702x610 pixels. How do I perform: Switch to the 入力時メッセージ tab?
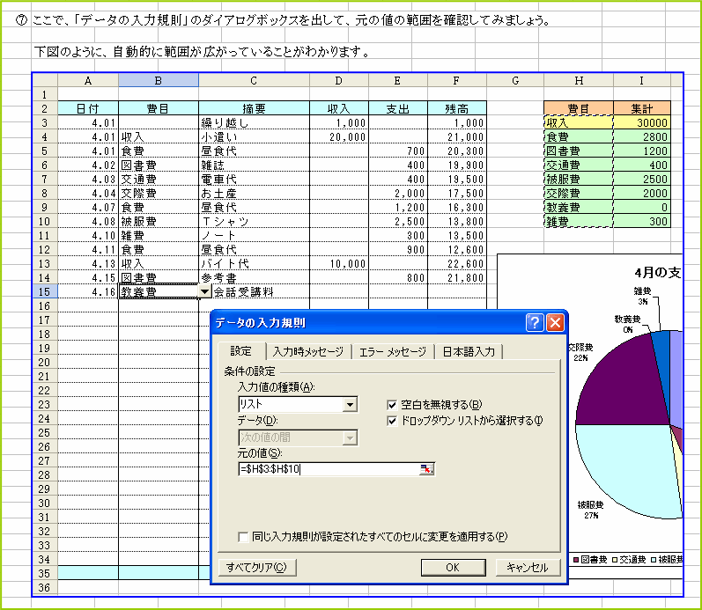pos(308,352)
